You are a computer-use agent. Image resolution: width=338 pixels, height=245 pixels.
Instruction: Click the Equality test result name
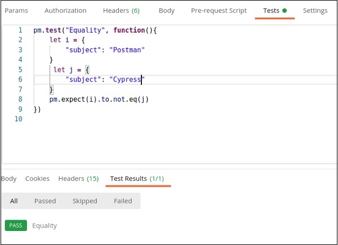(x=45, y=225)
